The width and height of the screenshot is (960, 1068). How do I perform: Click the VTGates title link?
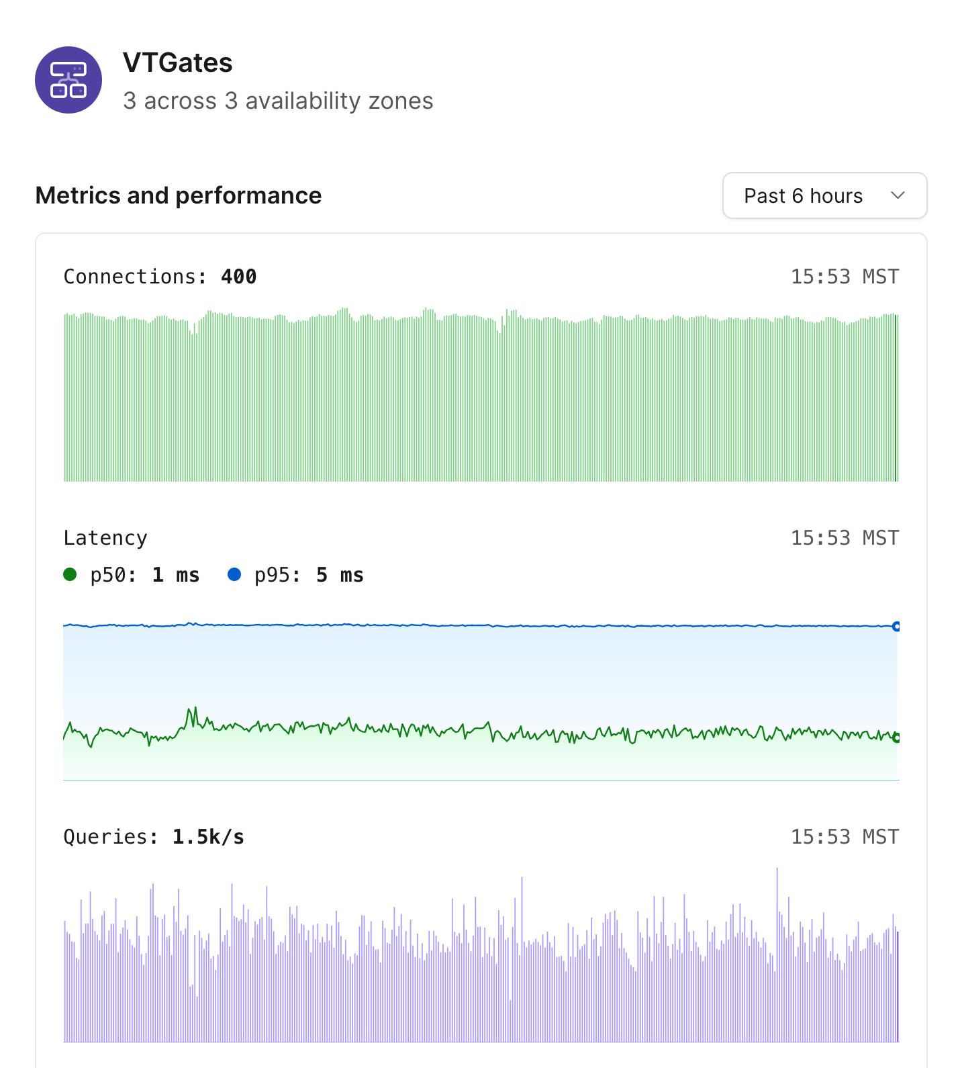point(178,62)
